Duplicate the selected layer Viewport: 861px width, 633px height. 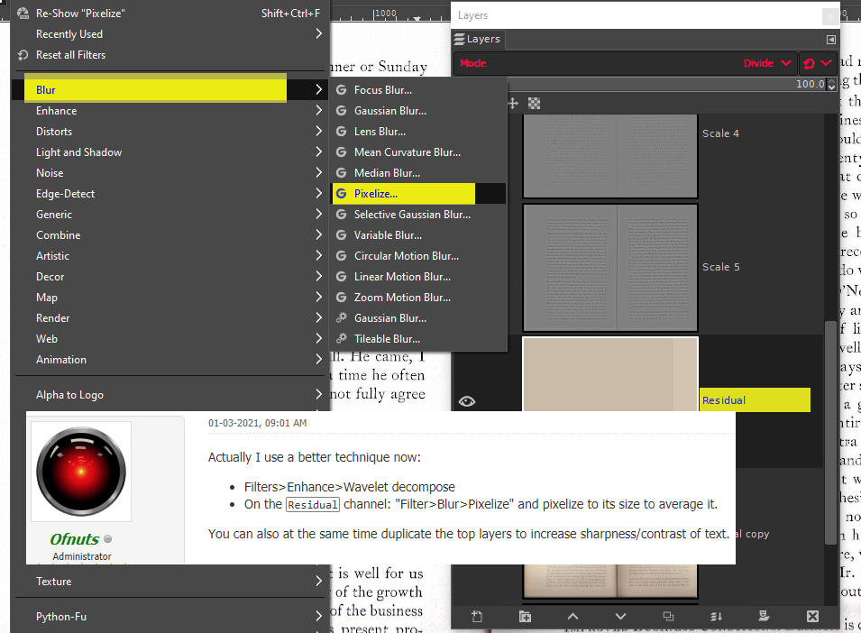point(668,617)
